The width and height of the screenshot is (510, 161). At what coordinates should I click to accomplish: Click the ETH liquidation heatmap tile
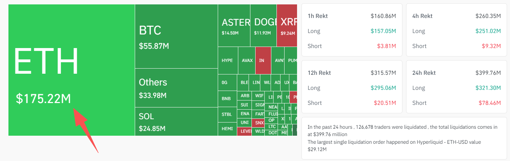72,70
